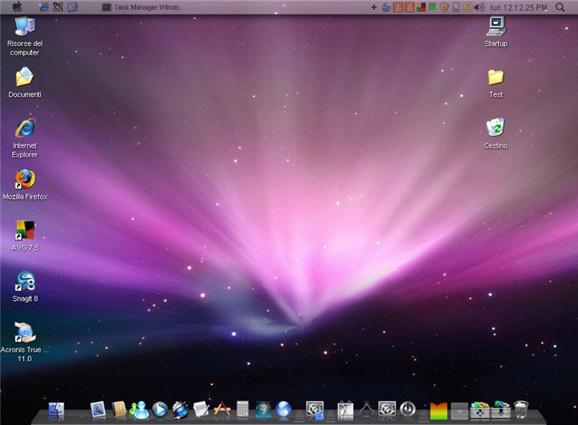Image resolution: width=578 pixels, height=425 pixels.
Task: Click the Internet Explorer quick launch icon in top bar
Action: [44, 7]
